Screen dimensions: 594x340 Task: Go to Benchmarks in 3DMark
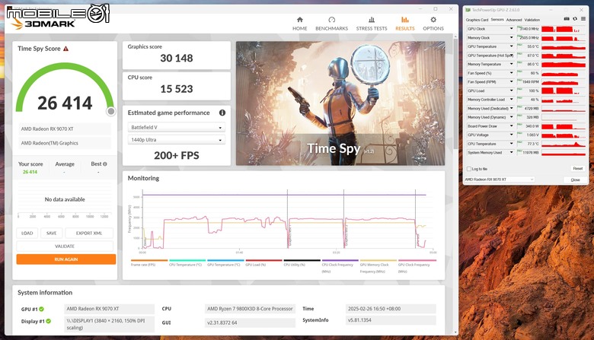point(331,24)
